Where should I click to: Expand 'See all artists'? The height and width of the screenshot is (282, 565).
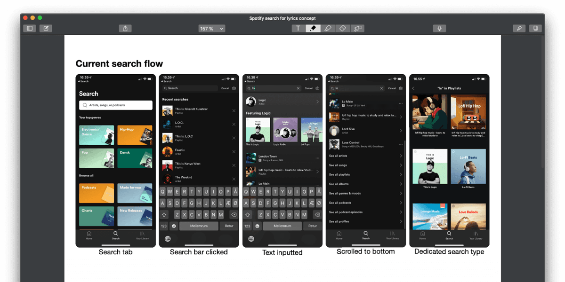(x=366, y=156)
